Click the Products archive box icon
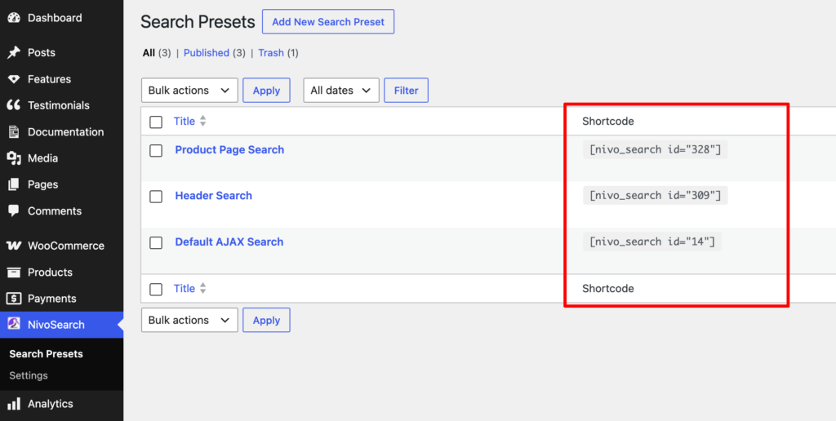This screenshot has height=421, width=836. coord(14,273)
